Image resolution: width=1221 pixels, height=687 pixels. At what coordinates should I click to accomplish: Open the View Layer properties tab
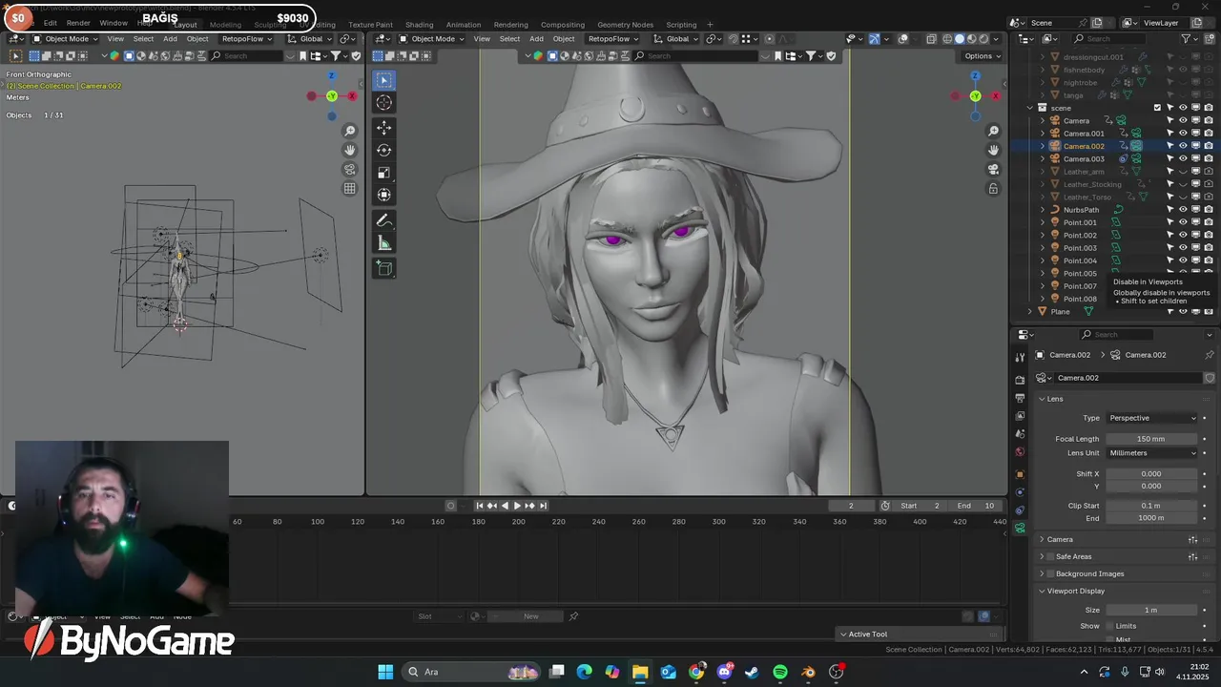[1020, 416]
